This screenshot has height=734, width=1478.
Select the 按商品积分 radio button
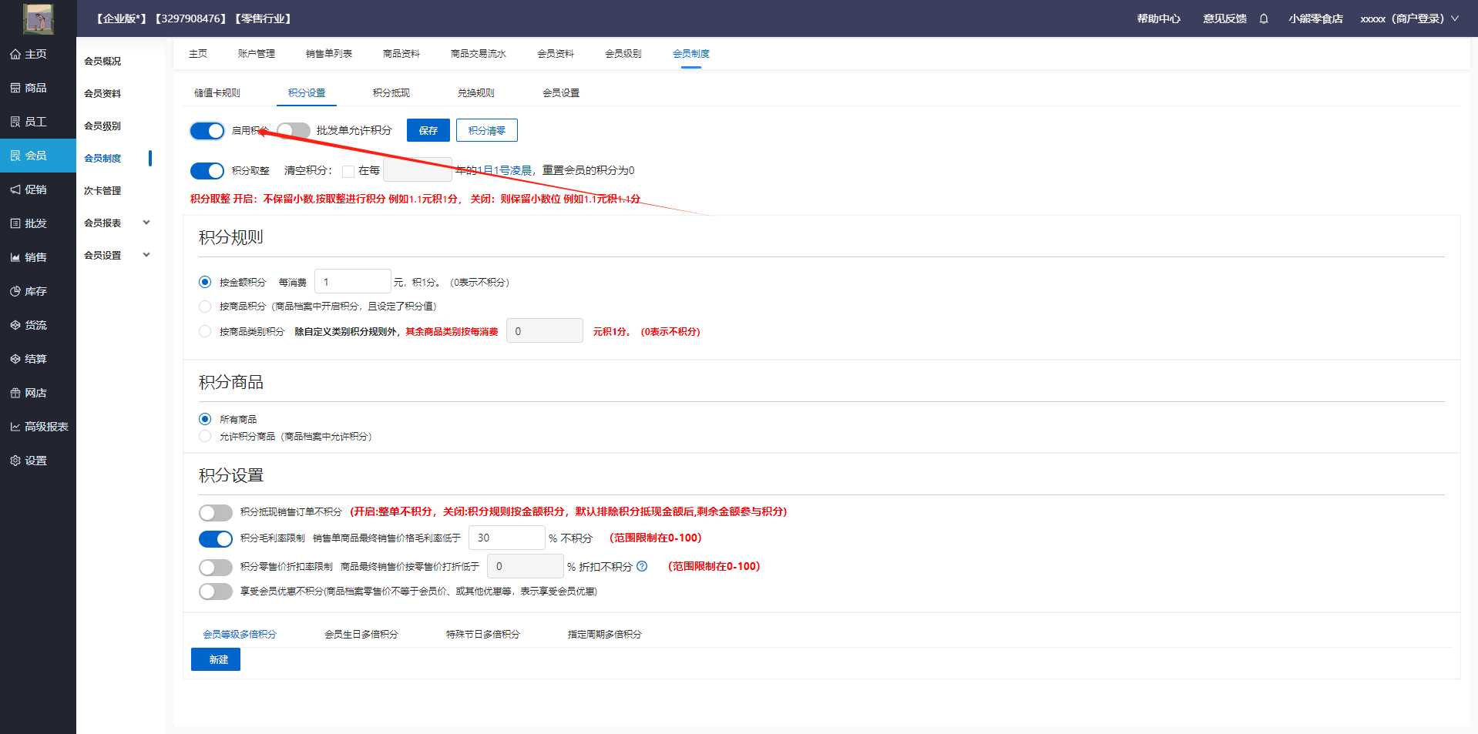(205, 307)
